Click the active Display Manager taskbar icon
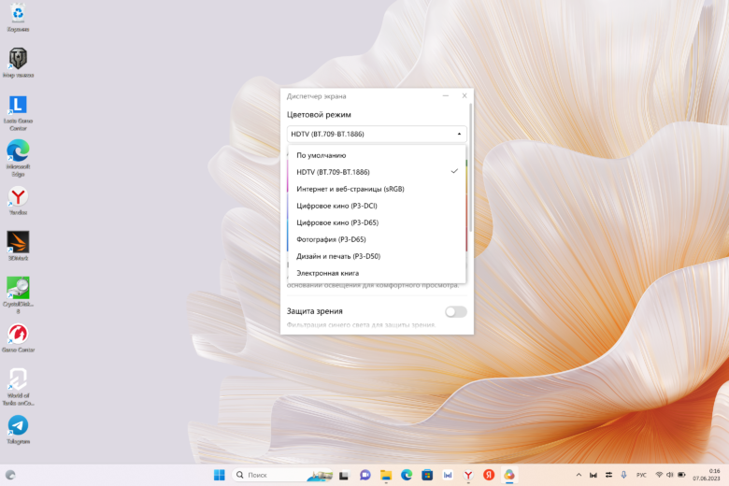 (509, 475)
